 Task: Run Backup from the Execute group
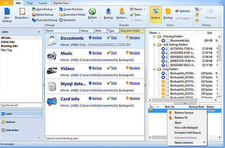tap(108, 14)
